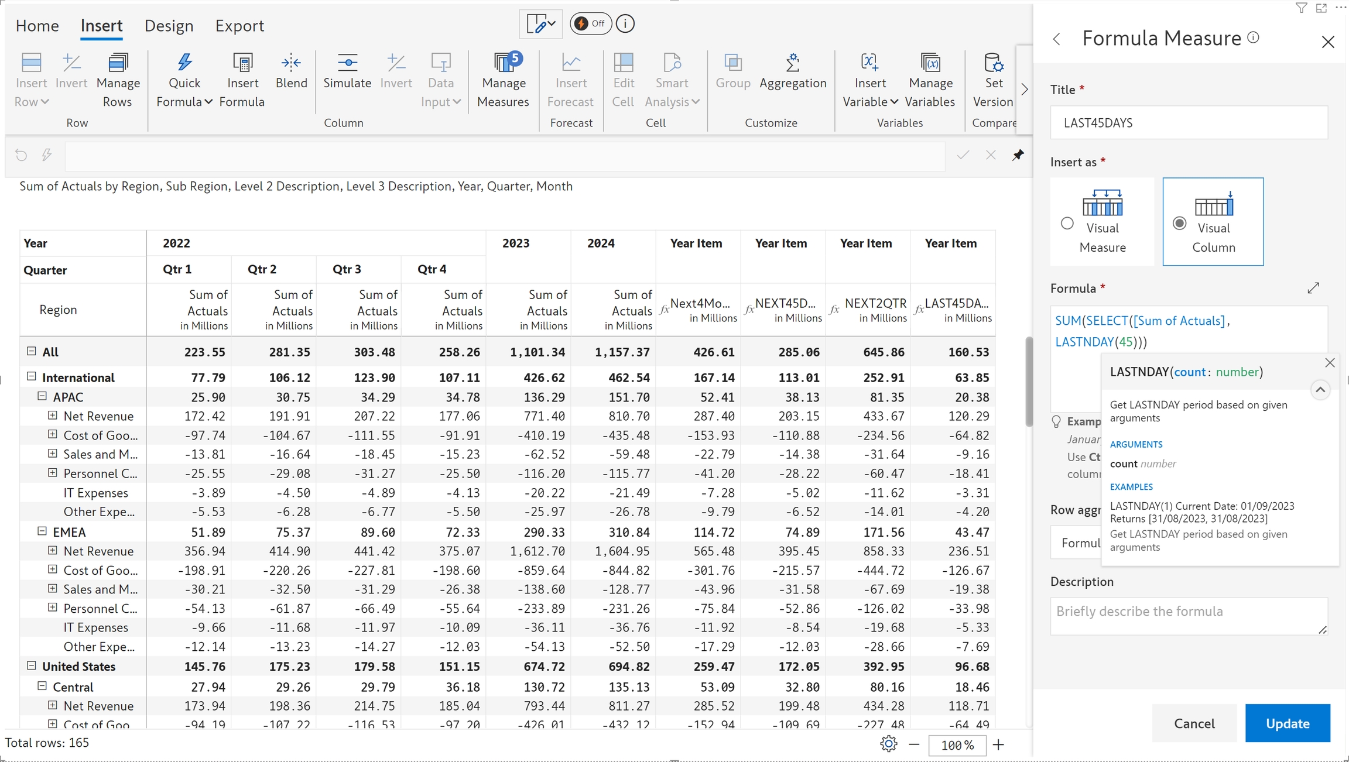Pin the formula bar
This screenshot has height=762, width=1349.
pyautogui.click(x=1018, y=155)
